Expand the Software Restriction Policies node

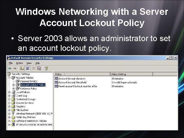click(x=9, y=121)
